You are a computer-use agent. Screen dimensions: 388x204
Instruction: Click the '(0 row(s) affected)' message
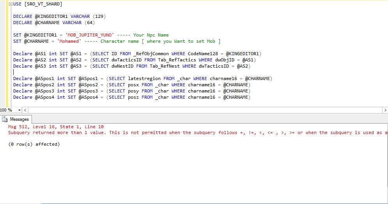(x=34, y=144)
